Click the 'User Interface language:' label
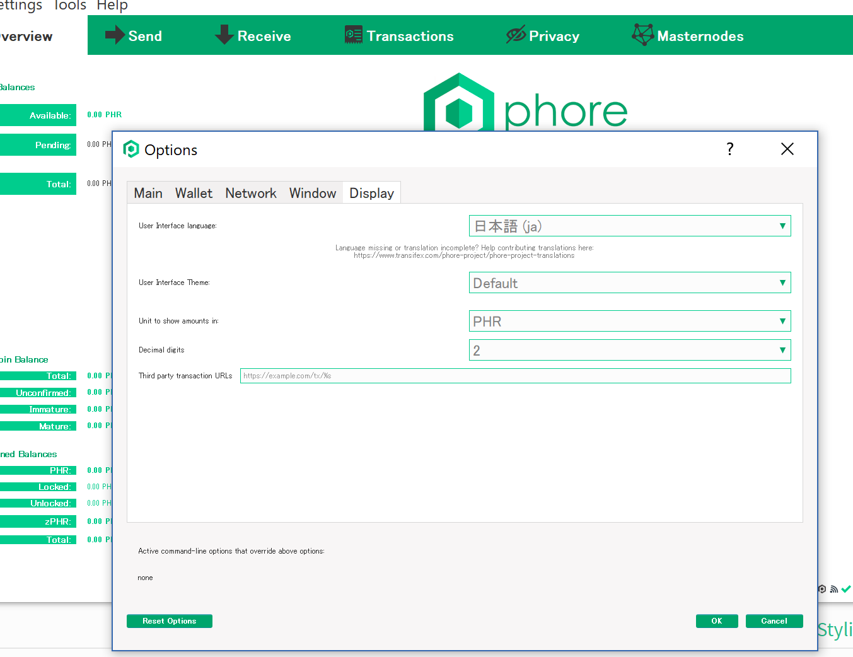This screenshot has width=853, height=657. [x=178, y=226]
